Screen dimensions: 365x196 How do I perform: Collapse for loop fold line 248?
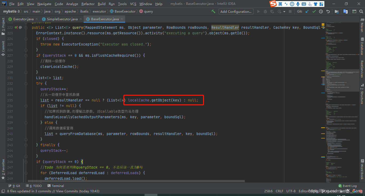coord(26,173)
